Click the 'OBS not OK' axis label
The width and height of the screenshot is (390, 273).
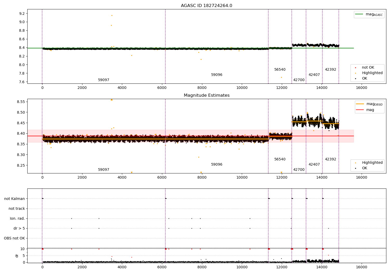[x=14, y=238]
